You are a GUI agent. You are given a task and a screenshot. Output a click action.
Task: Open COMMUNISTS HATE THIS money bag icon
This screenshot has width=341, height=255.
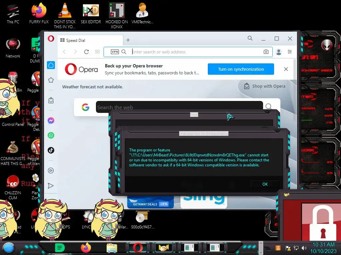pyautogui.click(x=13, y=153)
